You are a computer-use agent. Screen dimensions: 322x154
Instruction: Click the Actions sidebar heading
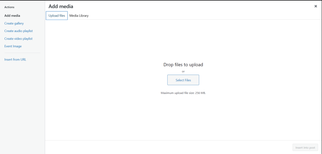[x=9, y=7]
